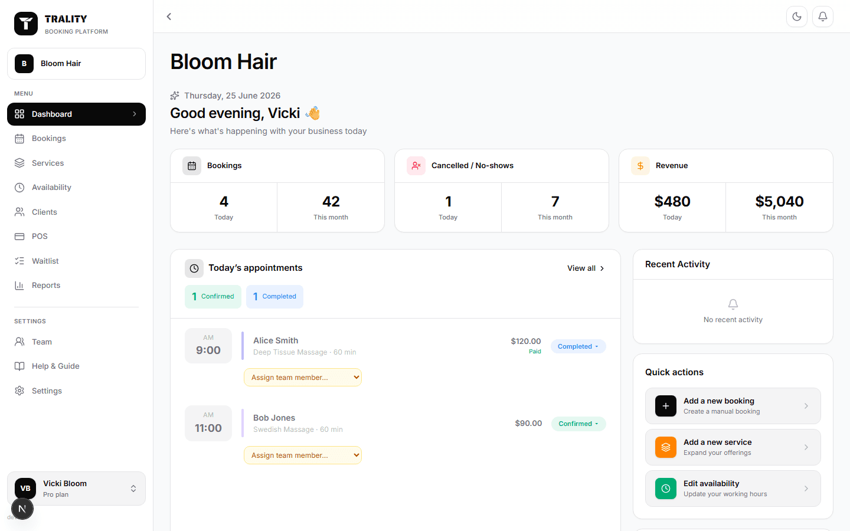Click the green clock icon for Edit availability
The image size is (850, 531).
pos(666,489)
